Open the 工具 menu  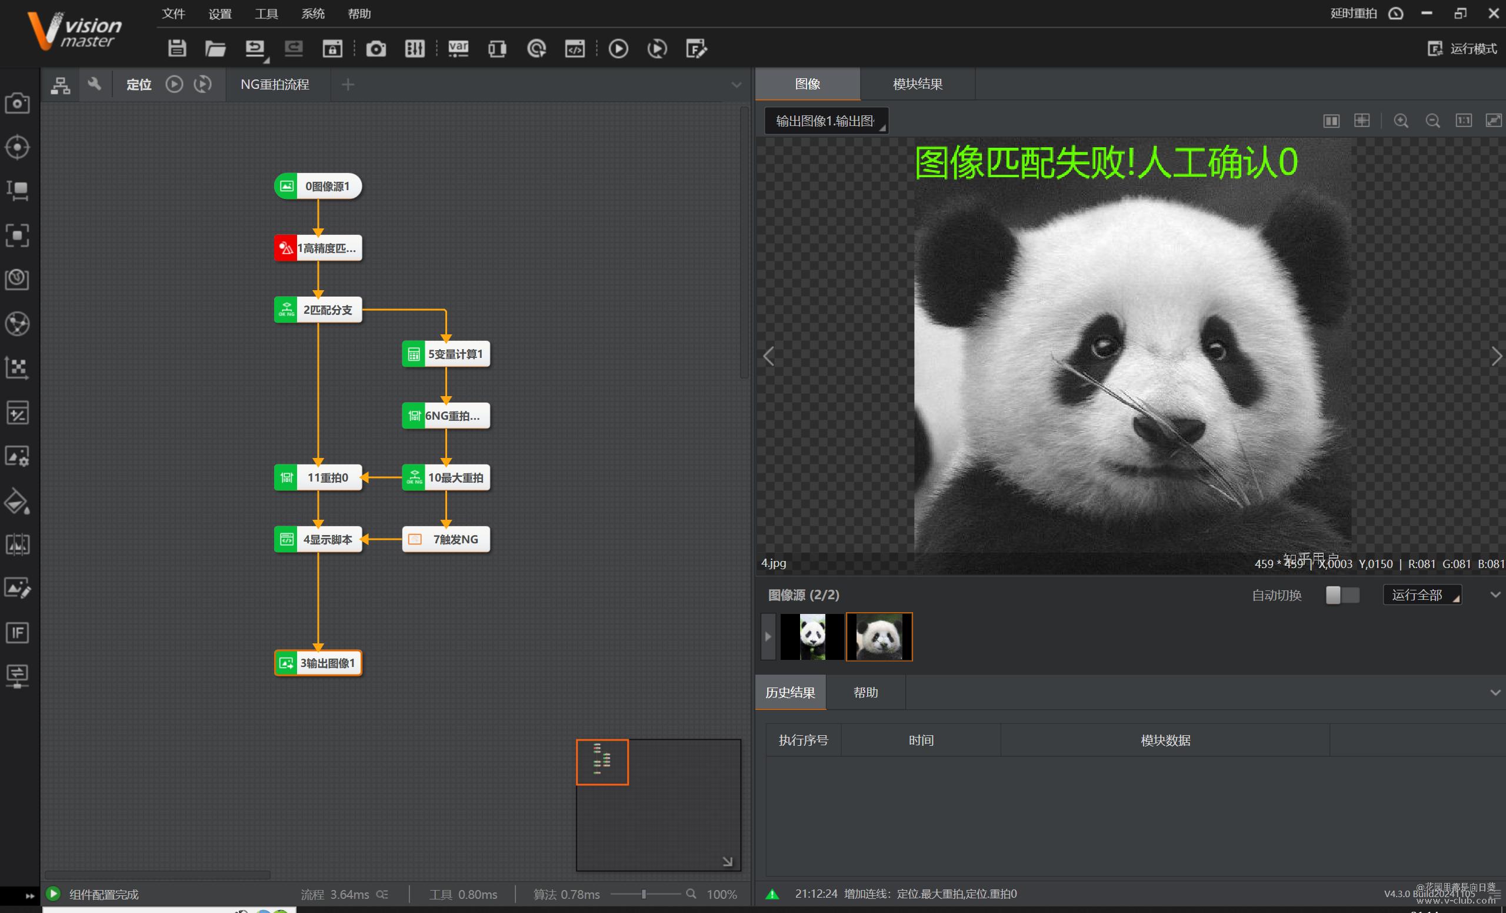pos(266,14)
